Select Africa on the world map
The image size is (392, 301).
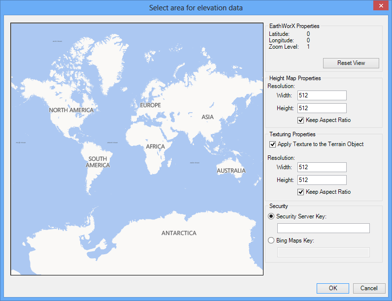(155, 147)
